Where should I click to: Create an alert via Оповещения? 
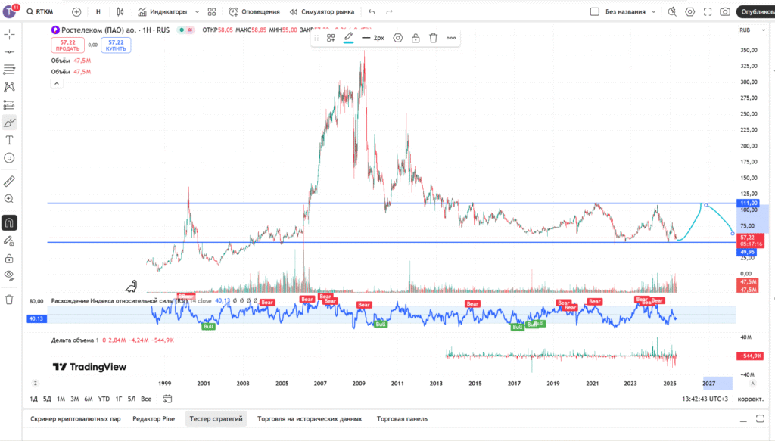tap(254, 11)
